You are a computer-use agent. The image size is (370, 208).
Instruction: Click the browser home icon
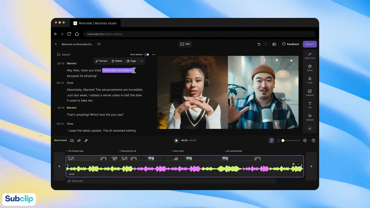(77, 34)
